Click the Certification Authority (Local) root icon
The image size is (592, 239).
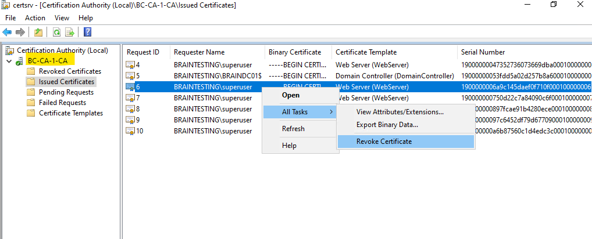10,50
